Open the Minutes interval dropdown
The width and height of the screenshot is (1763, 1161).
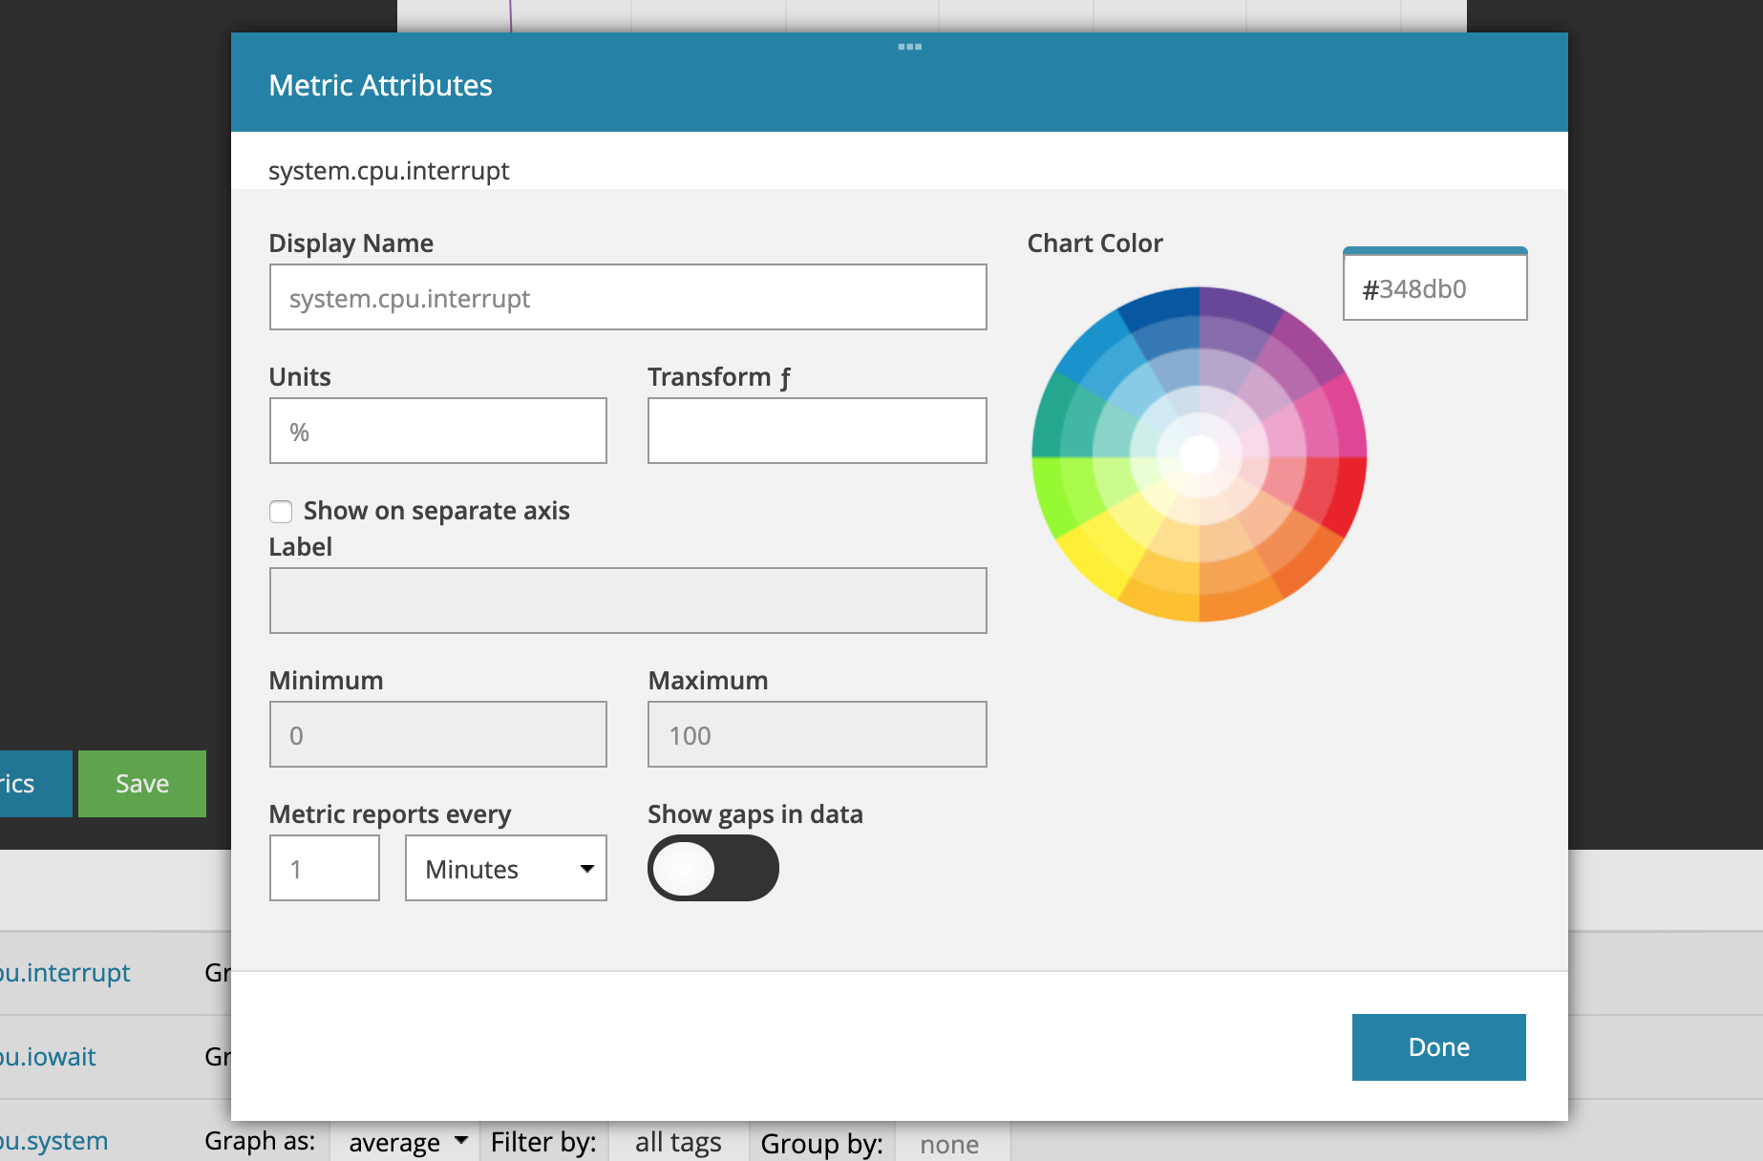[x=505, y=868]
